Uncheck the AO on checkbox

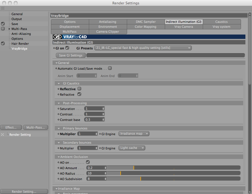[x=88, y=162]
